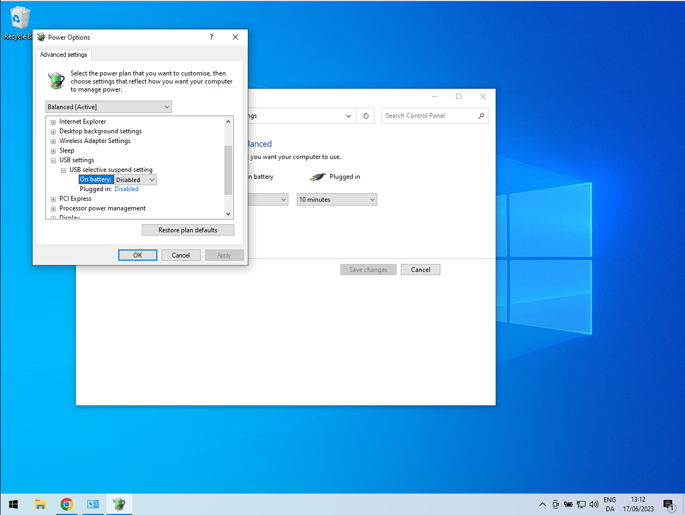Show hidden system tray icons
Screen dimensions: 685x515
tap(543, 504)
